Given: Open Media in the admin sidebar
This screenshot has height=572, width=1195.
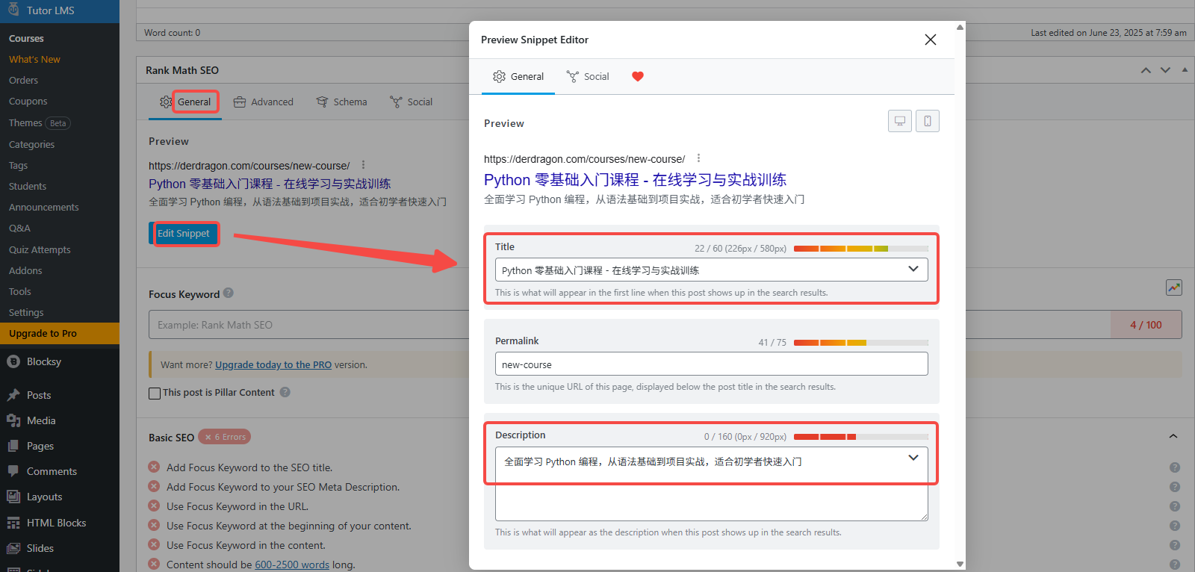Looking at the screenshot, I should tap(41, 420).
